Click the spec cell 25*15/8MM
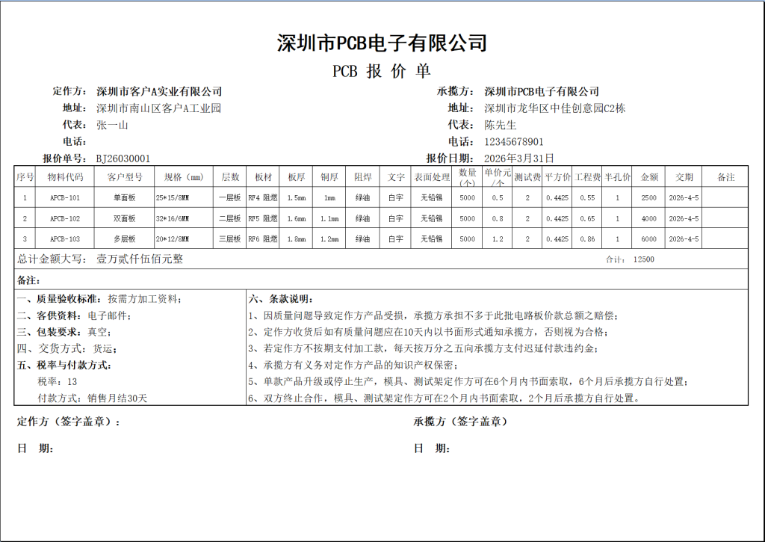 173,198
